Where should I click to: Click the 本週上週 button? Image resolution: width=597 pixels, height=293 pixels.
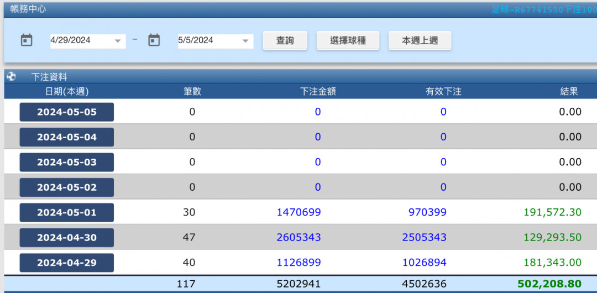click(x=420, y=40)
